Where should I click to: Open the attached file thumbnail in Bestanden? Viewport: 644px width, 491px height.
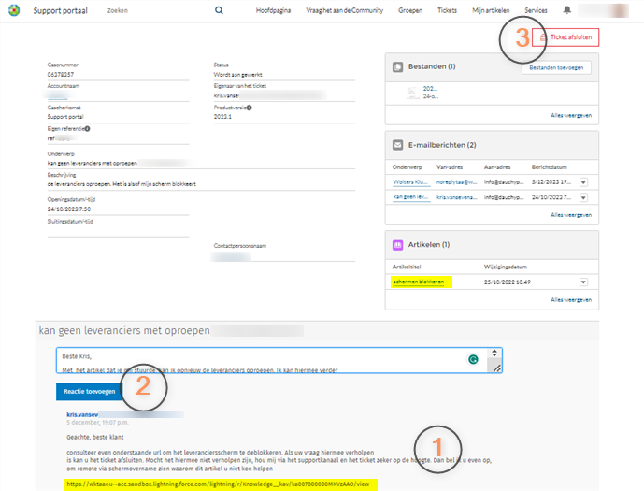click(412, 92)
